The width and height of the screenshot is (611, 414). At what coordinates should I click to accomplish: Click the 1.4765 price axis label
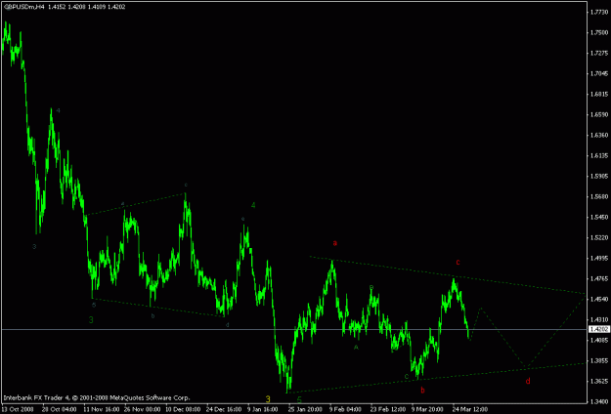point(598,278)
